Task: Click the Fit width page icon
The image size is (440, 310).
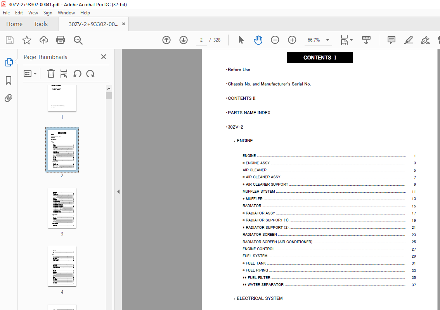Action: pos(344,40)
